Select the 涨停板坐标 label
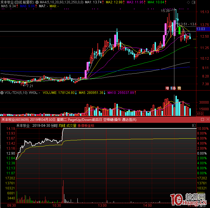Image resolution: width=210 pixels, height=208 pixels. click(86, 126)
